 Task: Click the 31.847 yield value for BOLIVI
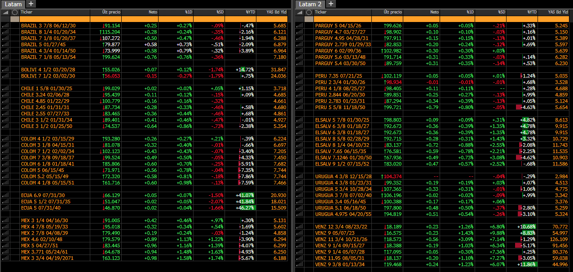(x=278, y=70)
